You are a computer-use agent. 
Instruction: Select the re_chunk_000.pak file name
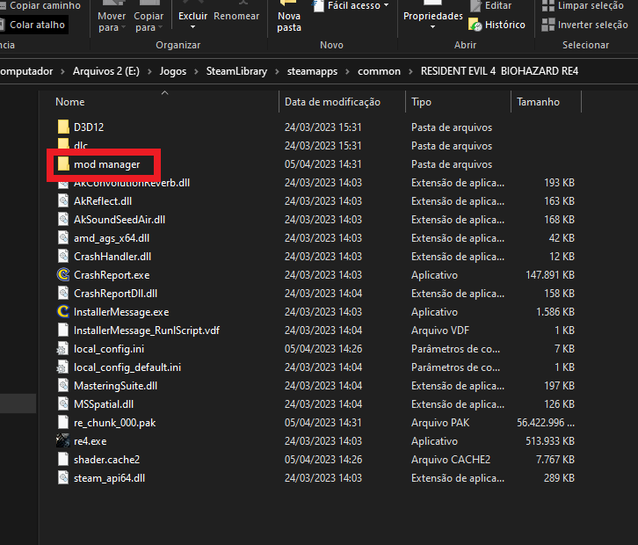(115, 423)
